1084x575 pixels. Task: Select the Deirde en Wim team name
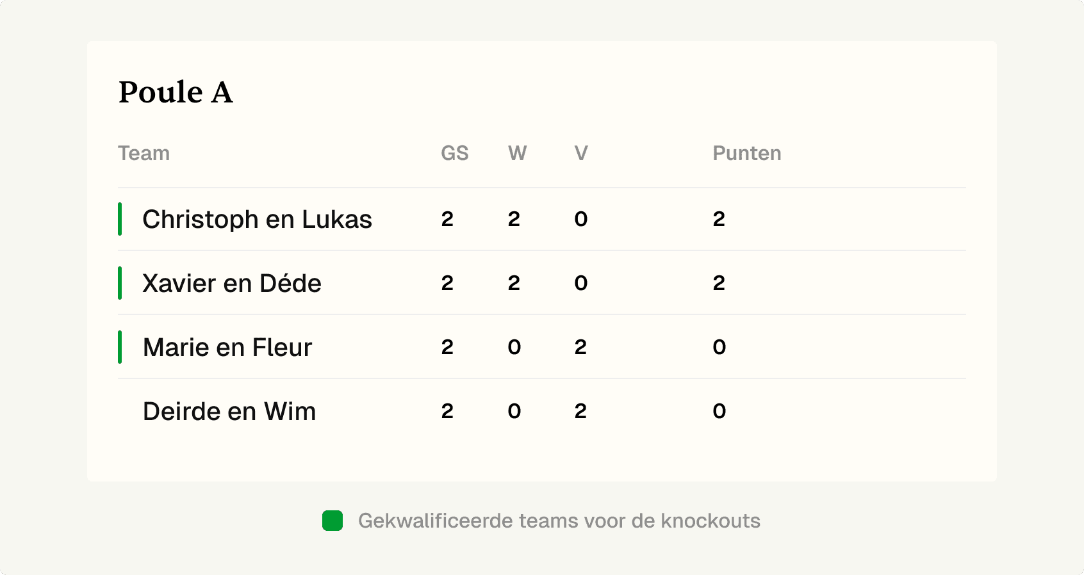[229, 411]
